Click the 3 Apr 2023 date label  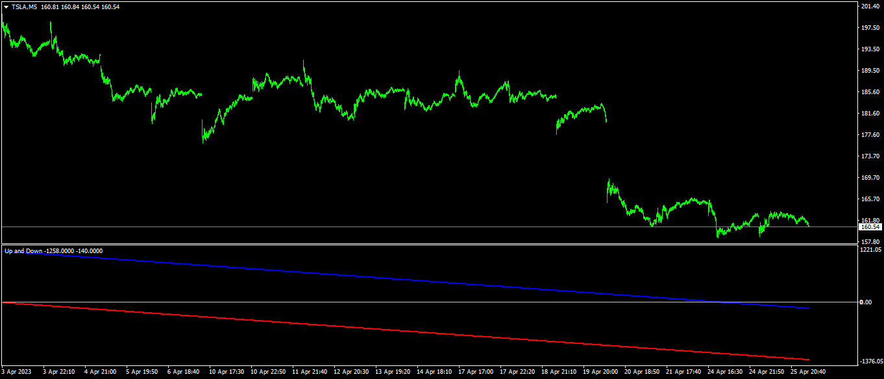click(x=16, y=372)
